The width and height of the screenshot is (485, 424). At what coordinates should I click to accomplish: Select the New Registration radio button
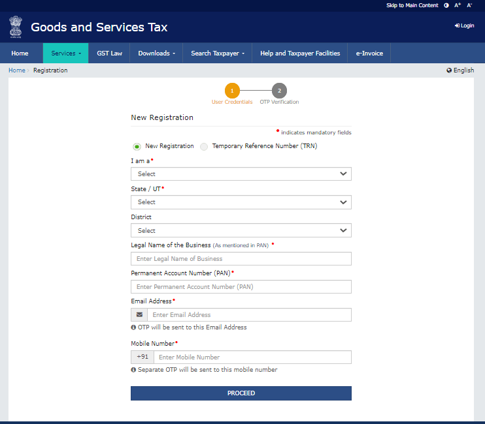coord(137,147)
